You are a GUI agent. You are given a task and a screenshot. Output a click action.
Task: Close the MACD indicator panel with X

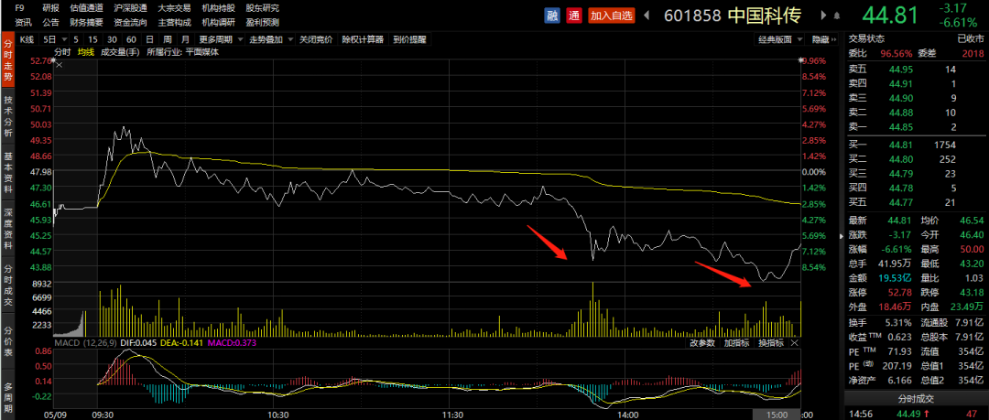point(795,343)
